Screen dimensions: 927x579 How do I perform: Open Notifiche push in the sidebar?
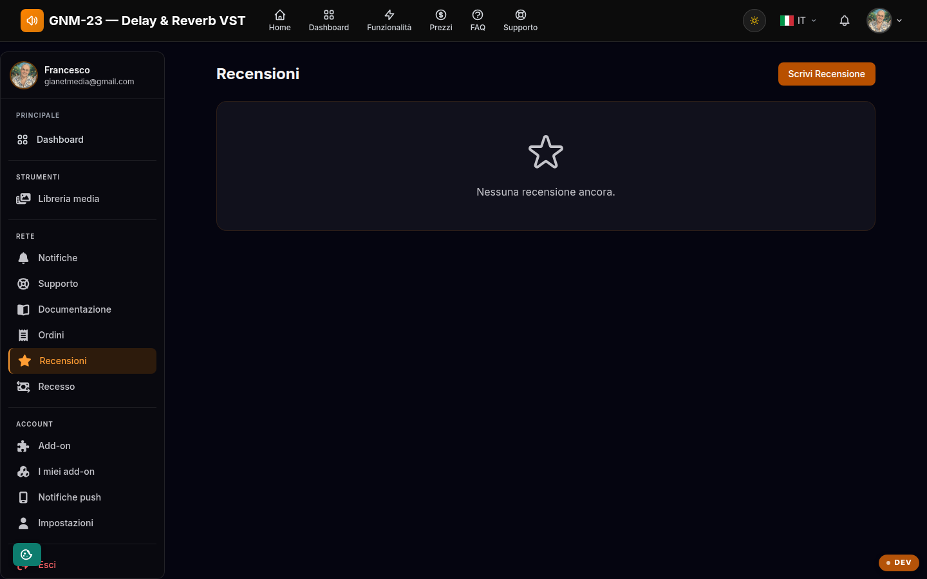[x=82, y=497]
